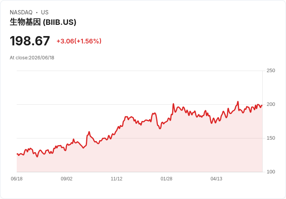Click the 250 y-axis label
The image size is (286, 199).
pyautogui.click(x=271, y=71)
